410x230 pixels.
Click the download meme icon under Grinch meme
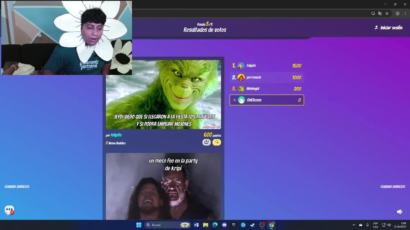click(x=207, y=142)
